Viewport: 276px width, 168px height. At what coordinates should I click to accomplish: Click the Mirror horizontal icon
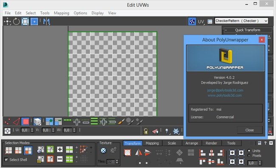click(46, 22)
